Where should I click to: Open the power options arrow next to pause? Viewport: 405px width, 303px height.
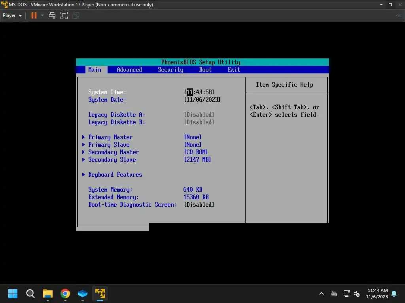42,15
